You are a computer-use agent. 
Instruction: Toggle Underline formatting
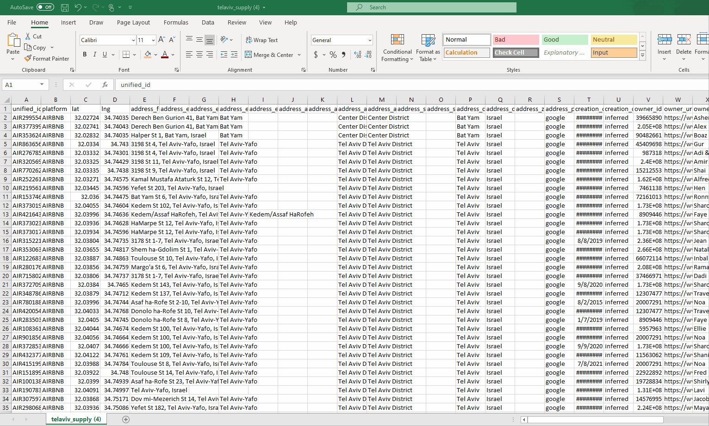pos(105,55)
